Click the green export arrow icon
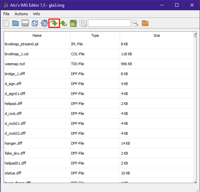200x192 pixels. tap(64, 23)
